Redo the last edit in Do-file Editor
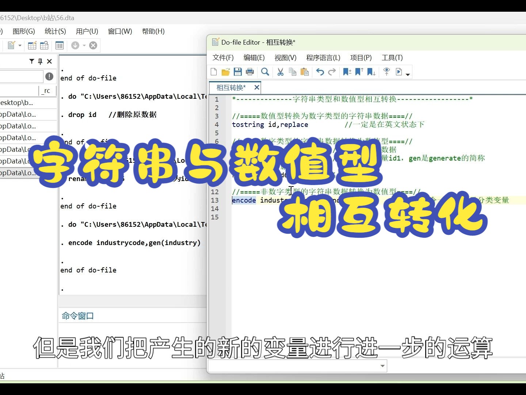526x395 pixels. pyautogui.click(x=332, y=72)
